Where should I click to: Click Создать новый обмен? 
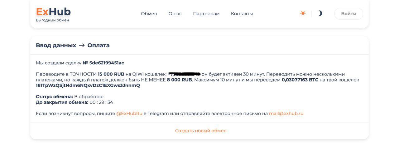(x=201, y=131)
